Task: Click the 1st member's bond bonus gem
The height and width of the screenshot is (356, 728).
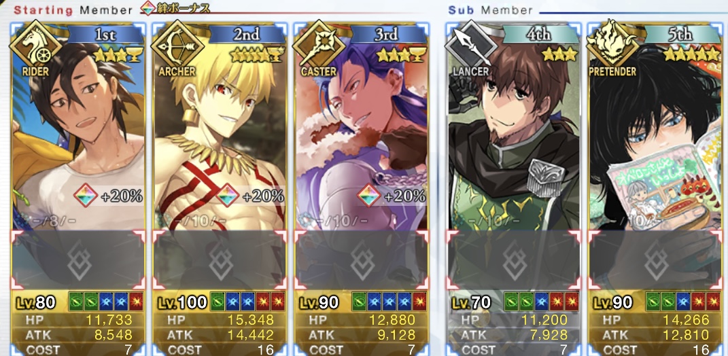Action: click(86, 196)
